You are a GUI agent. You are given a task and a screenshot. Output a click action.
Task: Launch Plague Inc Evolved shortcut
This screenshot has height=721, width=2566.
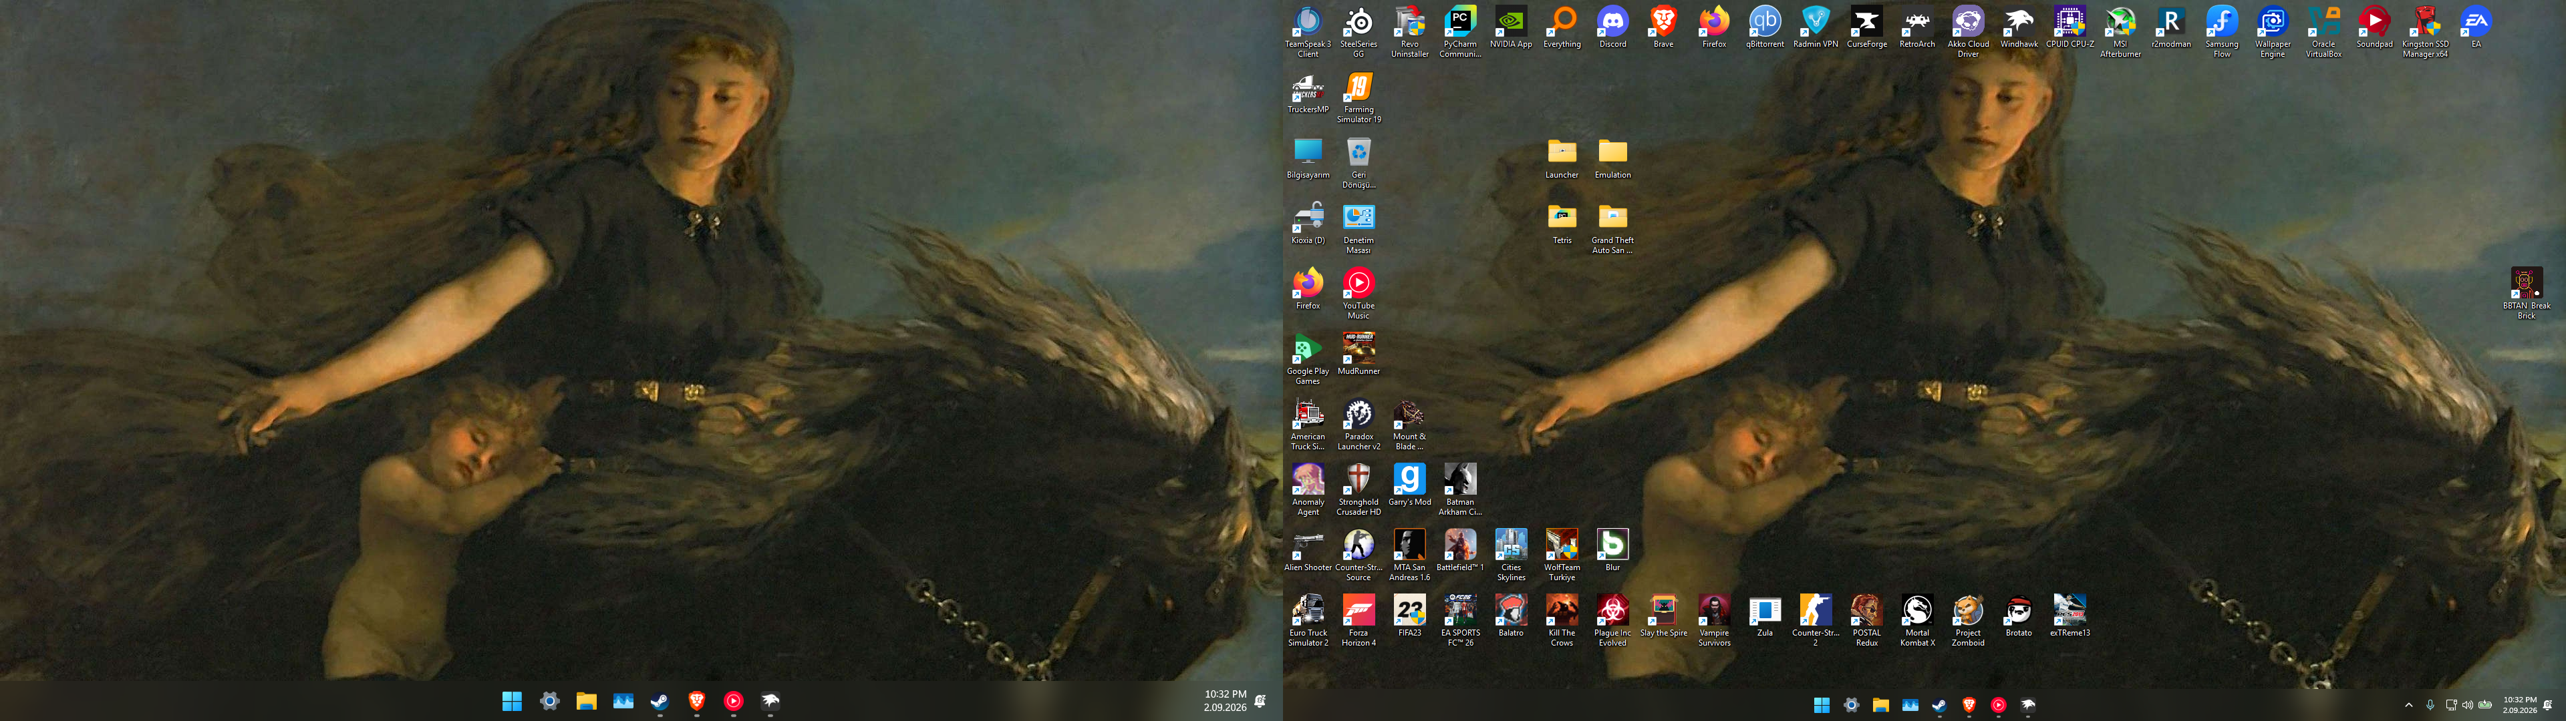(x=1612, y=620)
